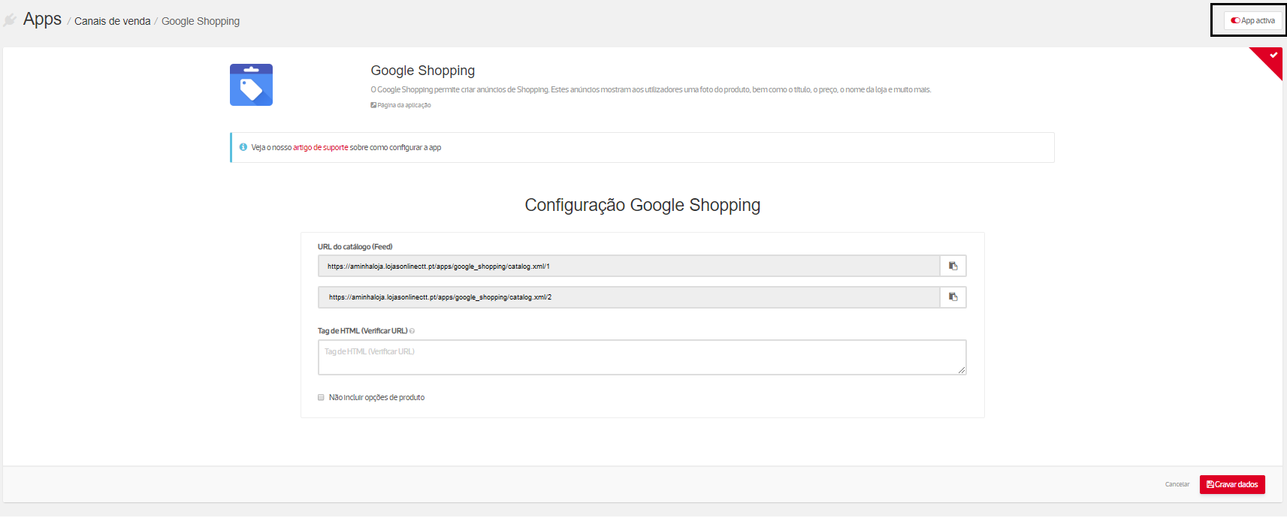
Task: Click the Google Shopping blue tag logo
Action: pos(251,85)
